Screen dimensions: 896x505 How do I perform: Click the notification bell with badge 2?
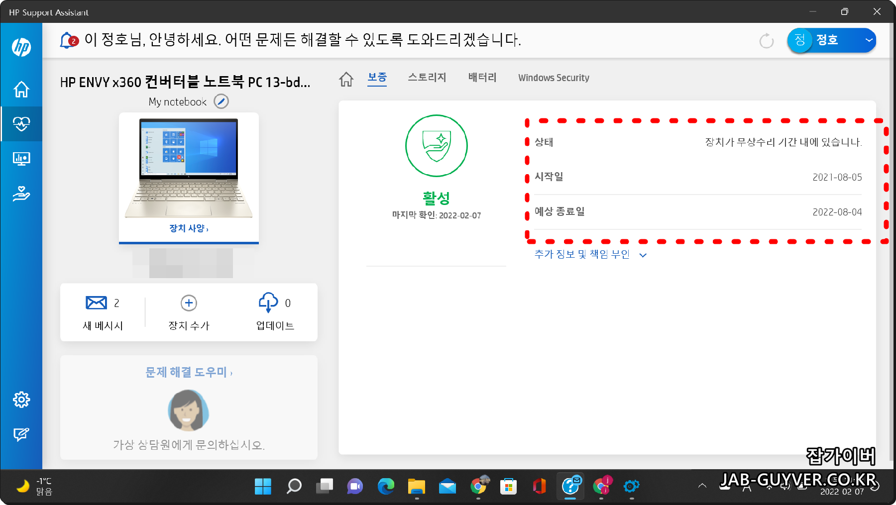(69, 40)
